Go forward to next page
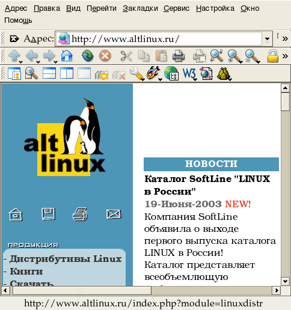Viewport: 291px width, 310px height. tap(49, 56)
